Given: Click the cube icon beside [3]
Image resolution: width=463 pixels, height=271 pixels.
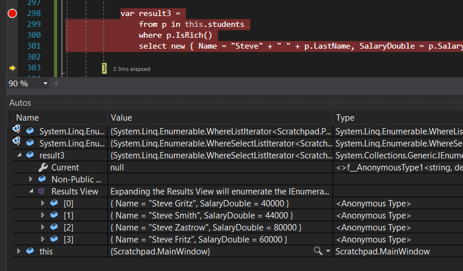Looking at the screenshot, I should pos(54,239).
